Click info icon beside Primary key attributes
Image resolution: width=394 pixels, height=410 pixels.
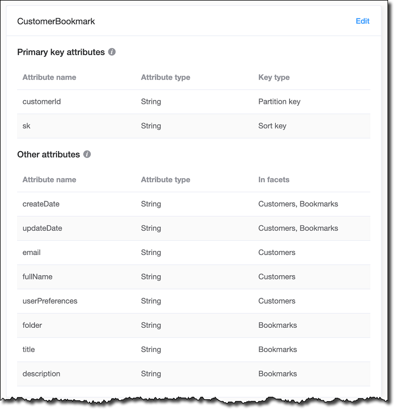(112, 52)
